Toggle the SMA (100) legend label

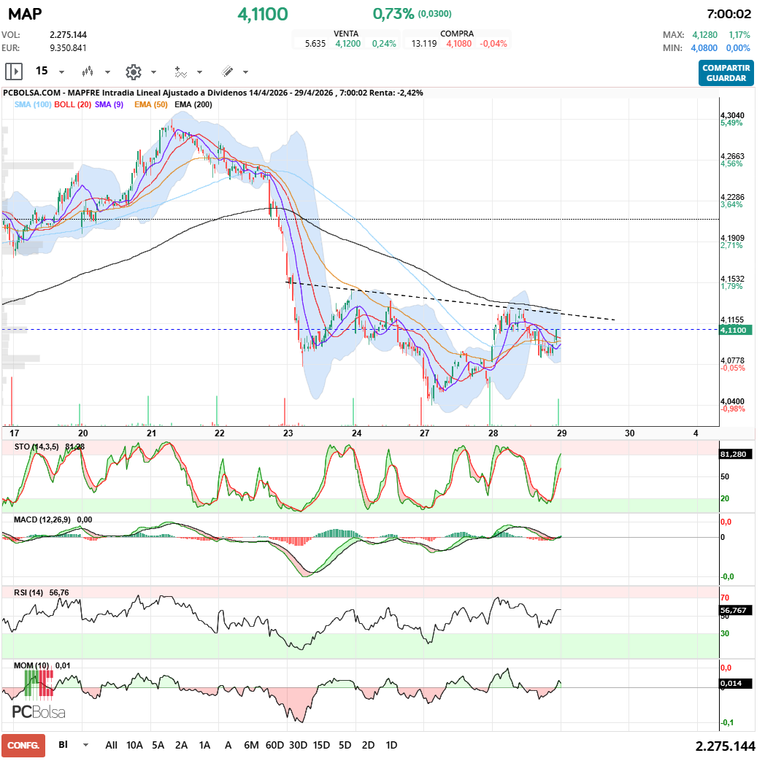[33, 104]
